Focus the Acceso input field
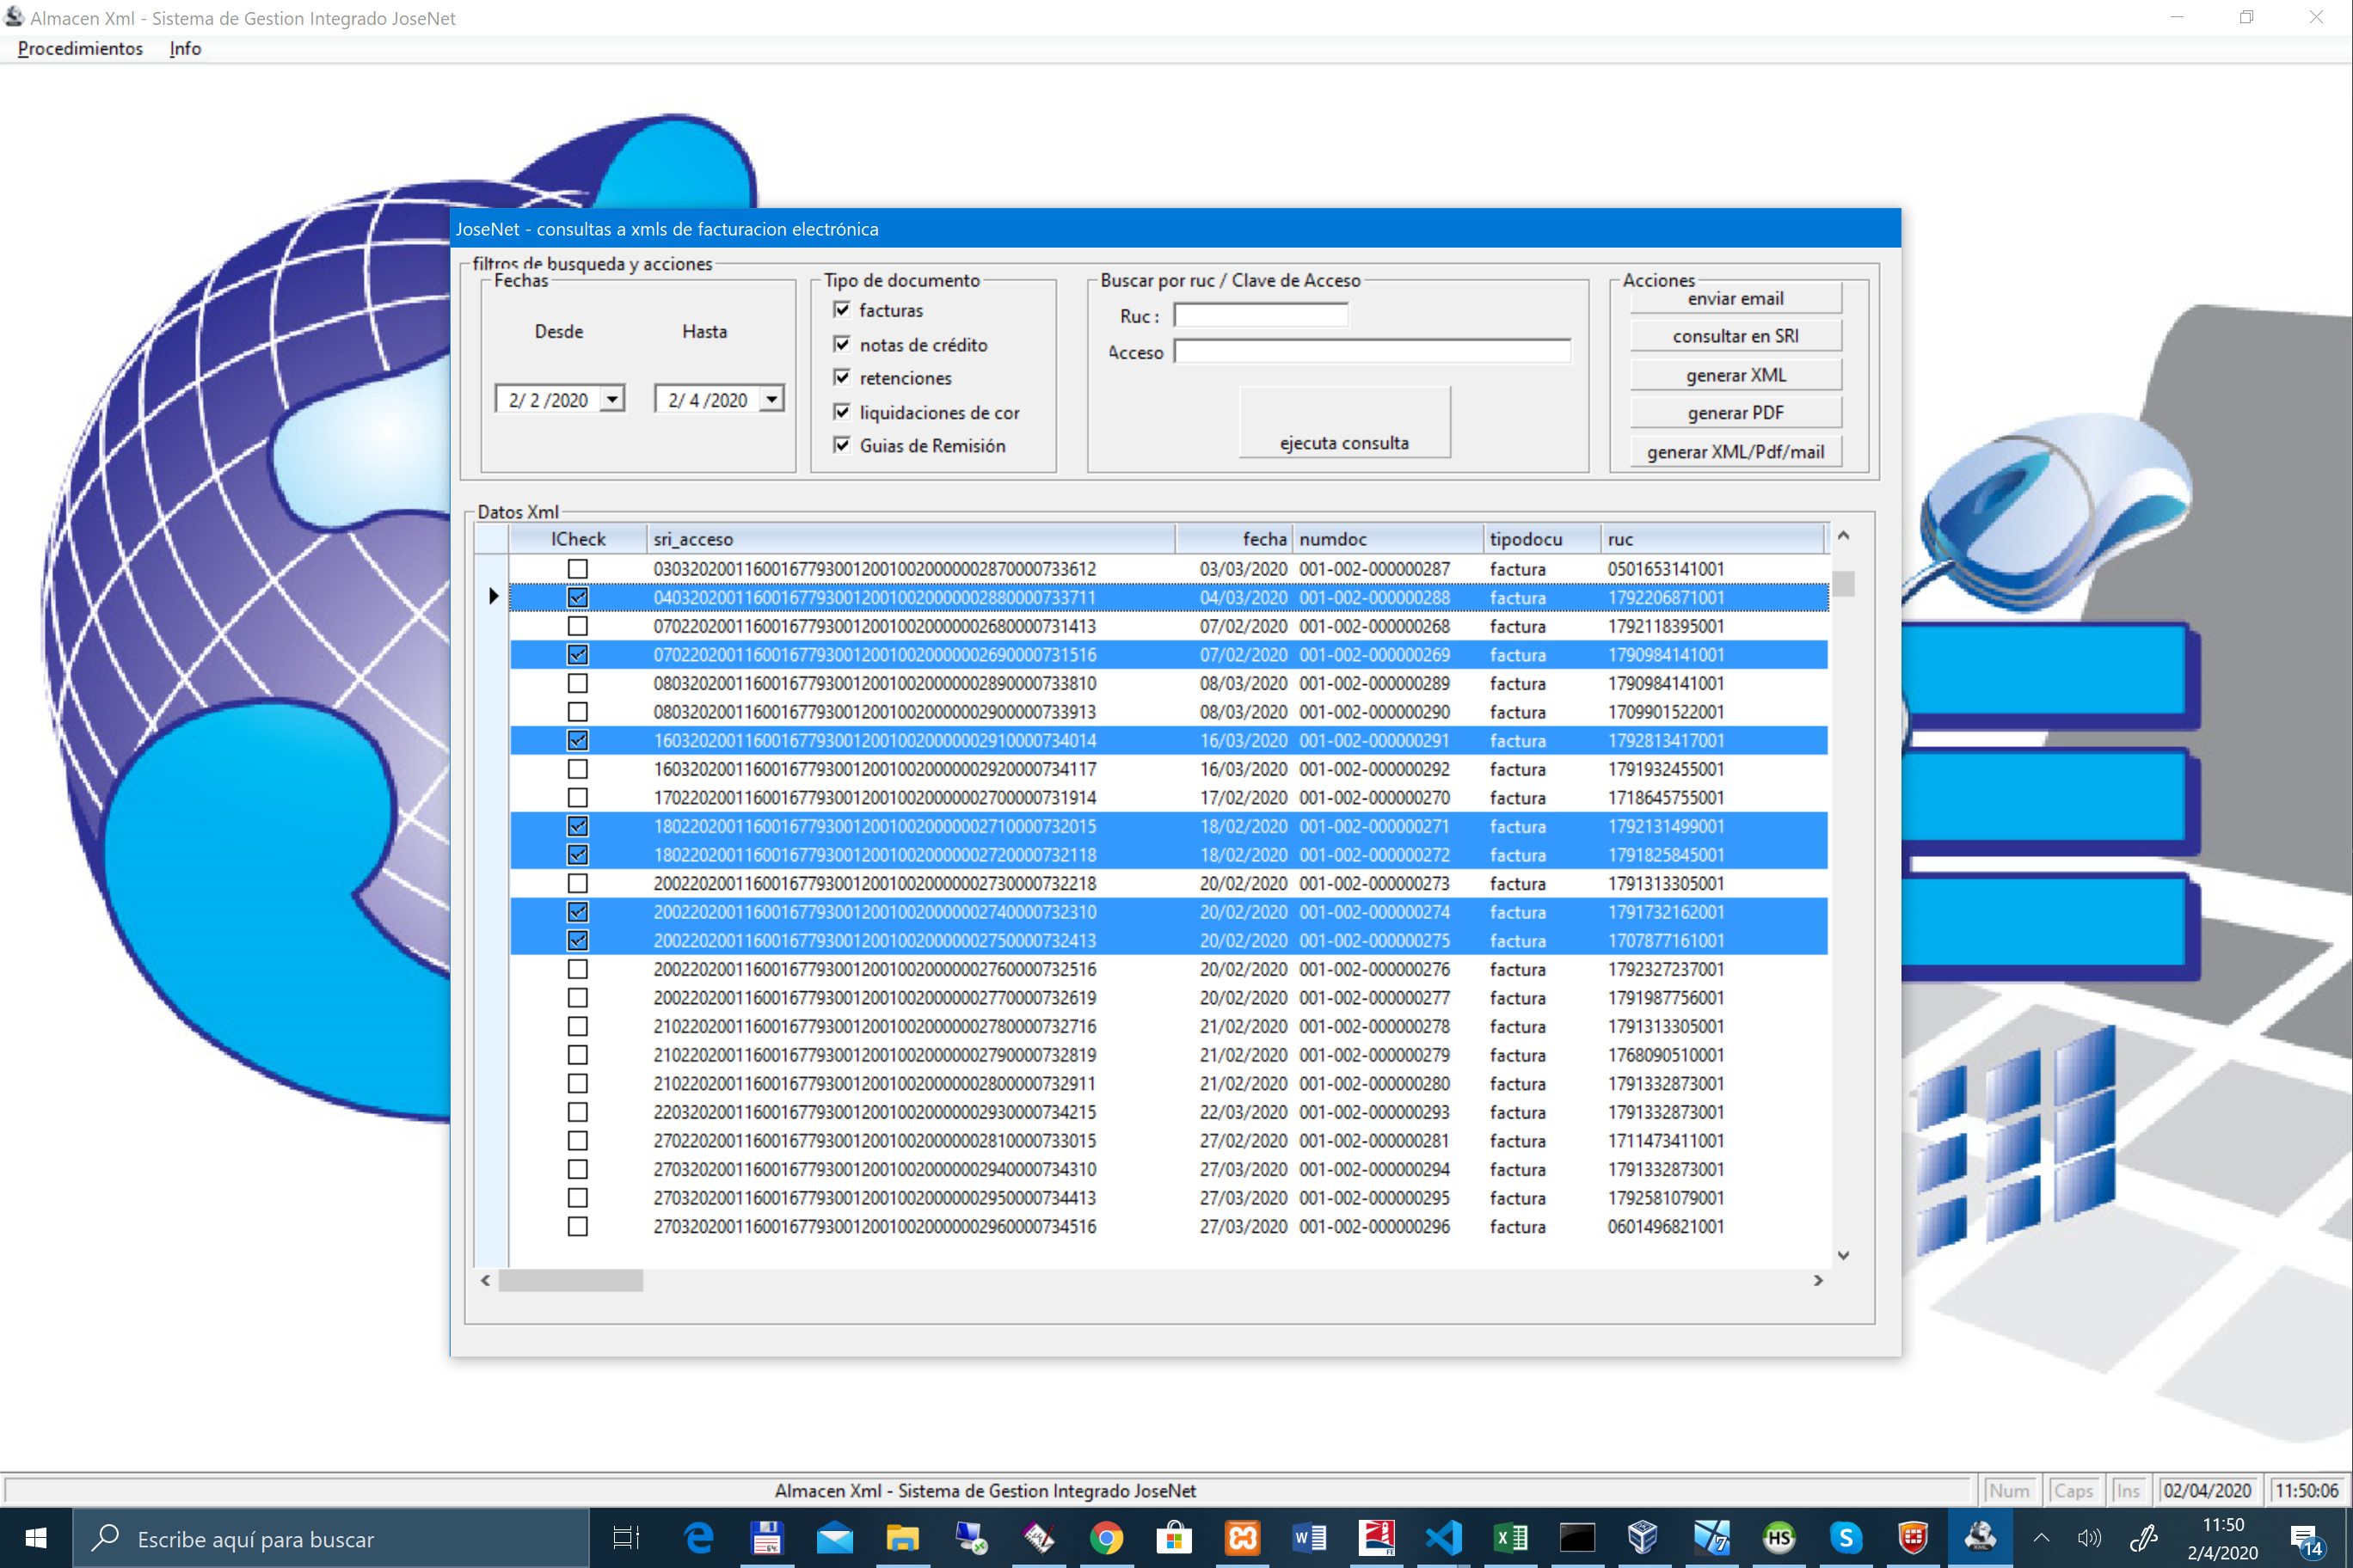 [x=1372, y=351]
